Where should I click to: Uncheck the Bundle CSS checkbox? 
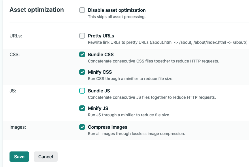tap(82, 54)
